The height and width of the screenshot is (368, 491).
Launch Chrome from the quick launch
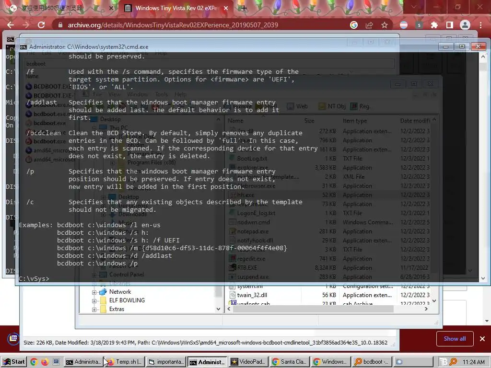click(34, 362)
